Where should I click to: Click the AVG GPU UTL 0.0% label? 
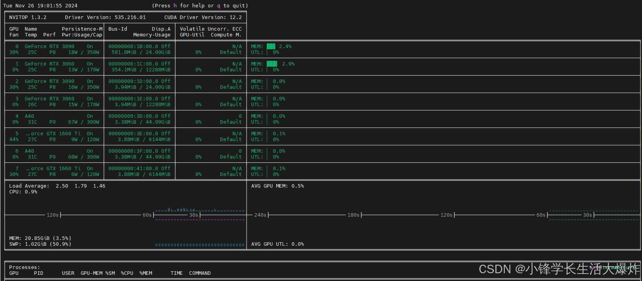pyautogui.click(x=278, y=244)
